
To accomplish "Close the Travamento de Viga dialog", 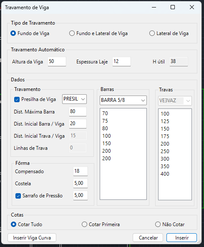I will pyautogui.click(x=192, y=7).
